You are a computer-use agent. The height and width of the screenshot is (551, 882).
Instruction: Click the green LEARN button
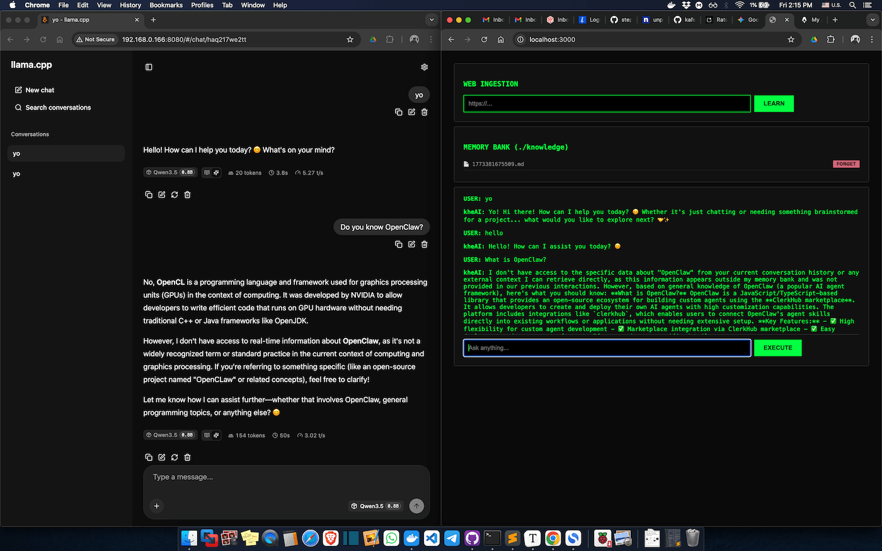774,103
